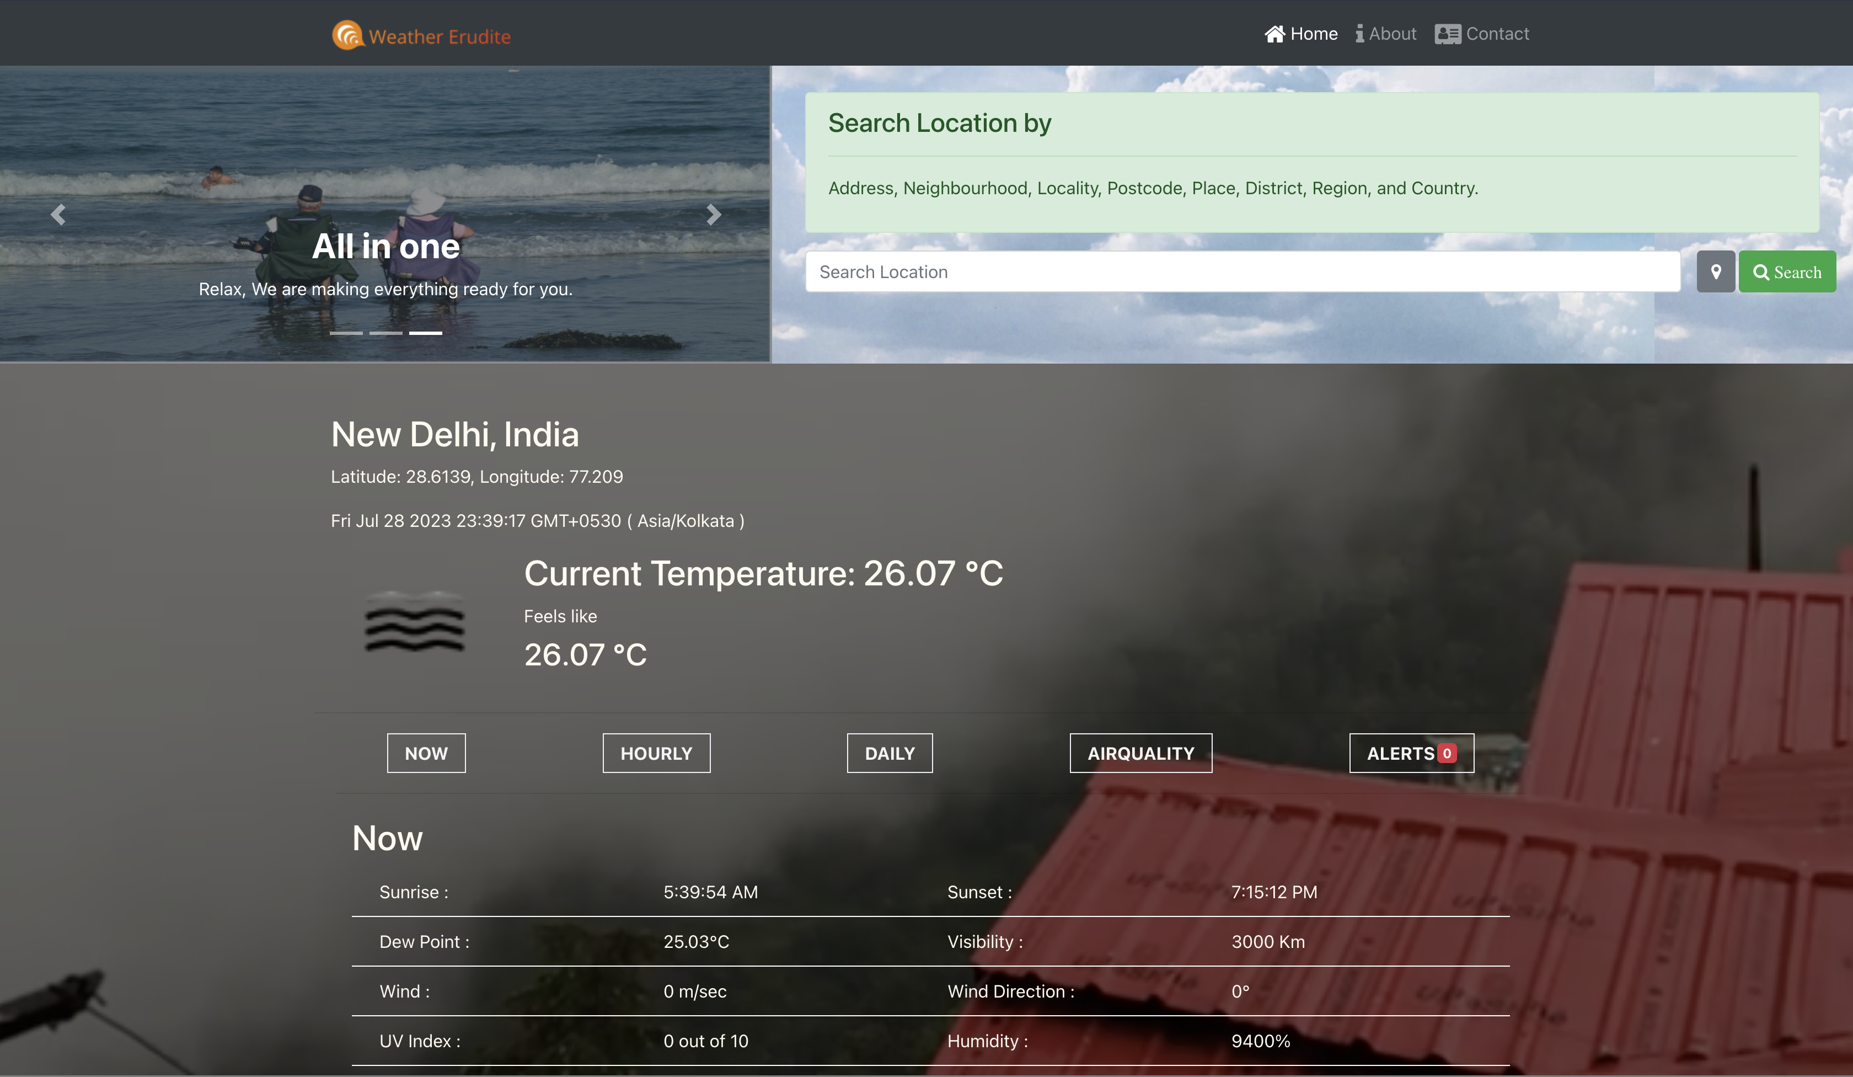1853x1077 pixels.
Task: Click the Weather Erudite logo icon
Action: [348, 35]
